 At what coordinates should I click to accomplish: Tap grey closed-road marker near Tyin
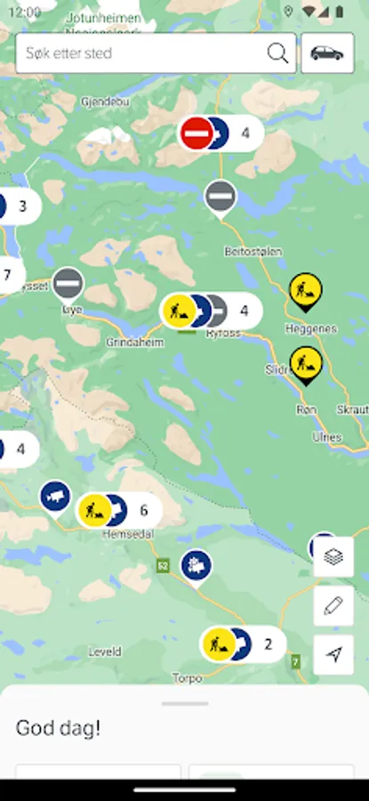68,285
